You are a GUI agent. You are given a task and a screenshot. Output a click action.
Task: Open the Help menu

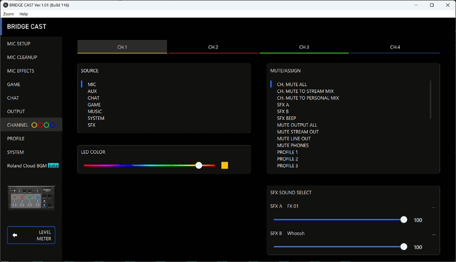point(23,14)
